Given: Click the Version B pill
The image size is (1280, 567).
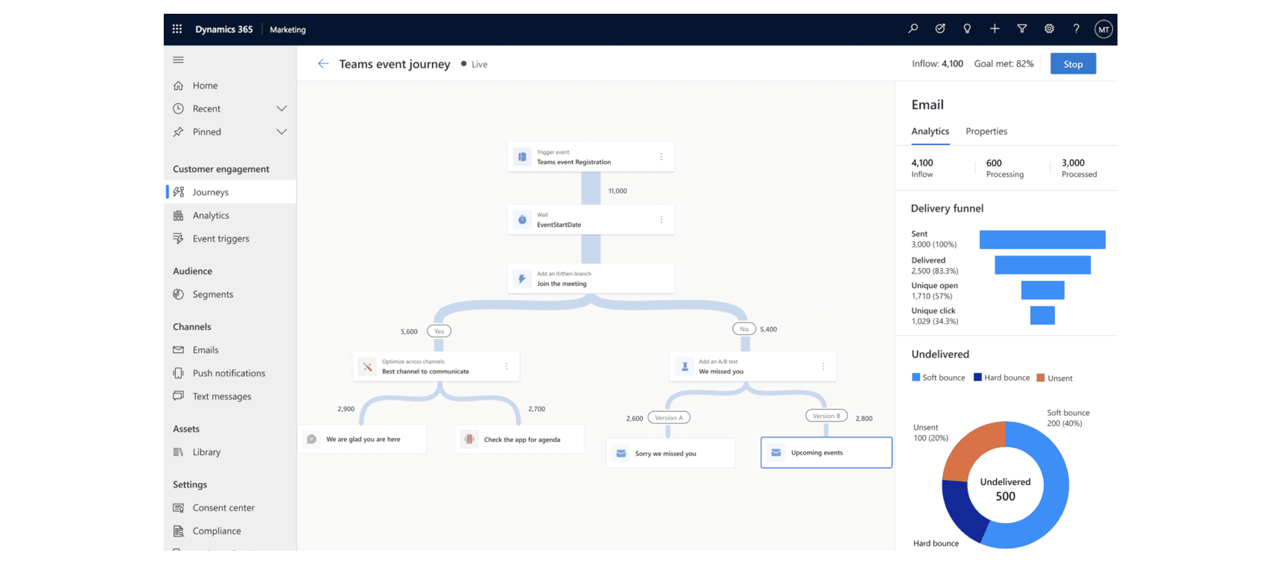Looking at the screenshot, I should point(826,416).
